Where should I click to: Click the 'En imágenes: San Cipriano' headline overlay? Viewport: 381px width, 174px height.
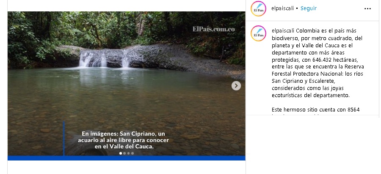pyautogui.click(x=123, y=140)
